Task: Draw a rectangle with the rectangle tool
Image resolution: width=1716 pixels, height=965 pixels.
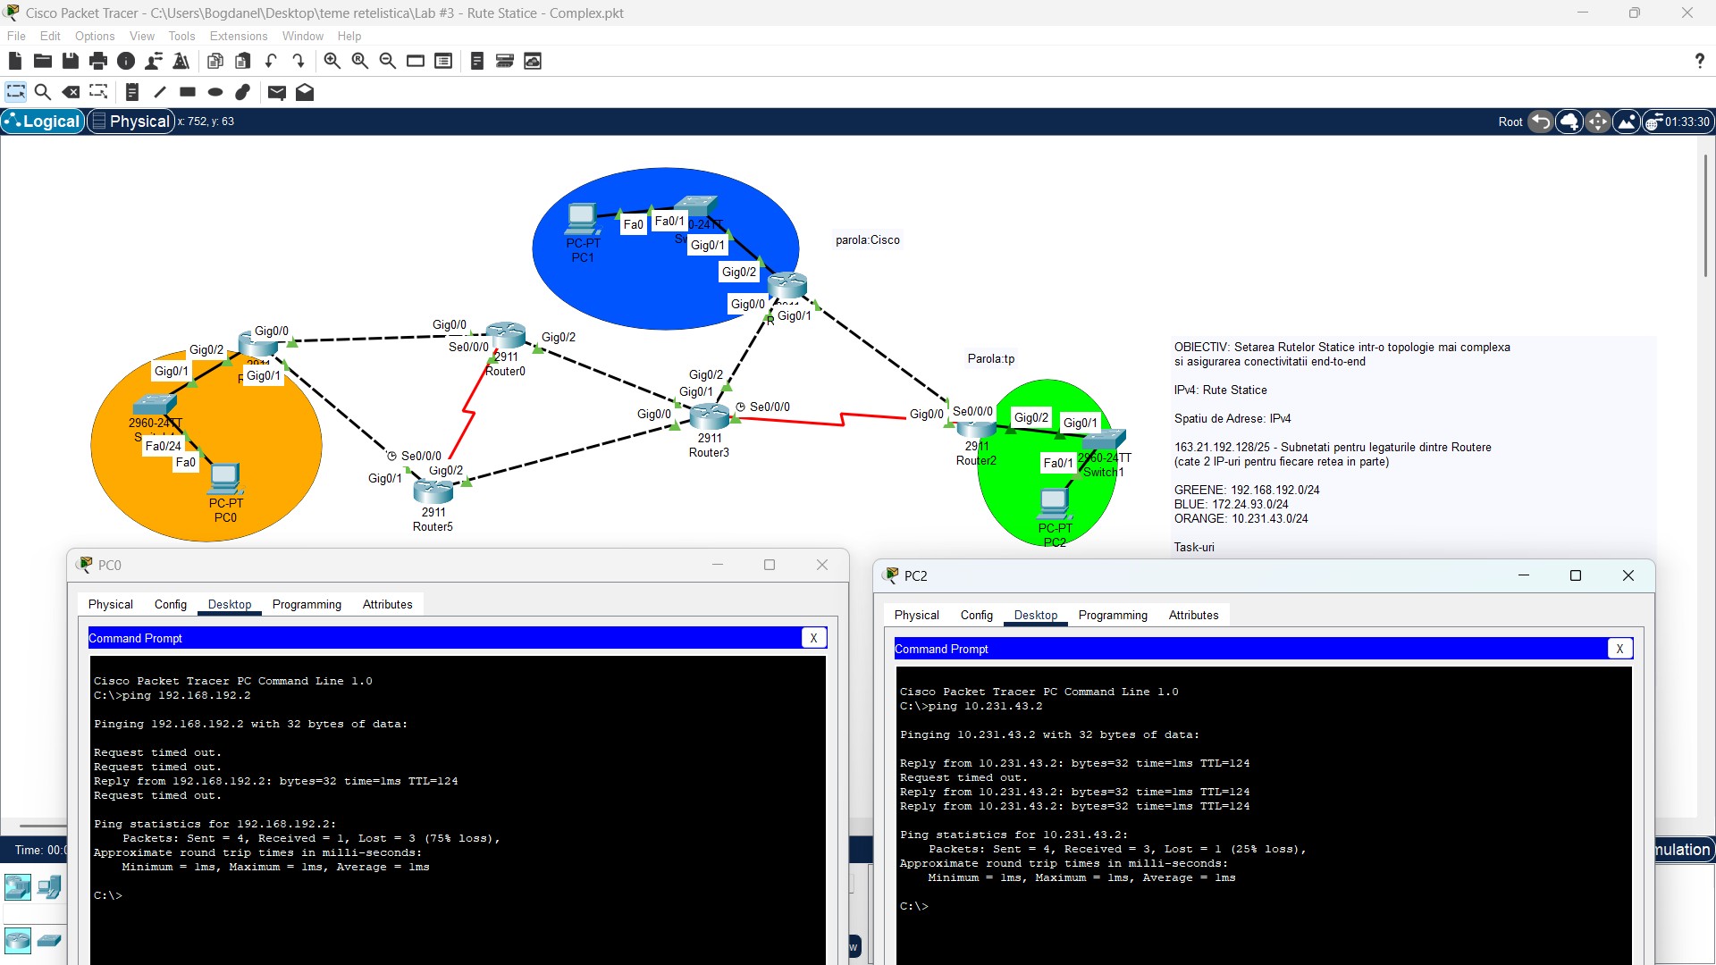Action: tap(188, 92)
